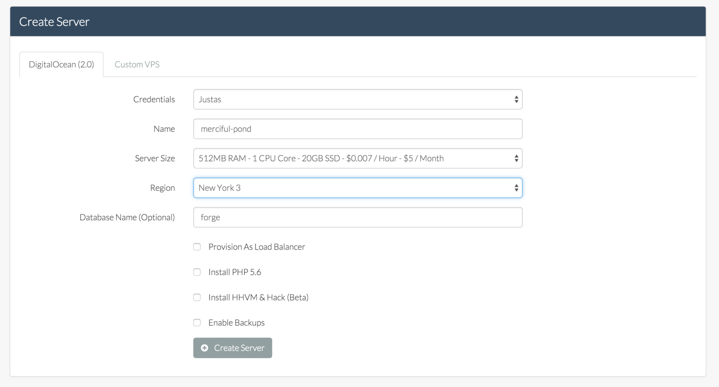Click the Region field label
The width and height of the screenshot is (719, 387).
[162, 188]
